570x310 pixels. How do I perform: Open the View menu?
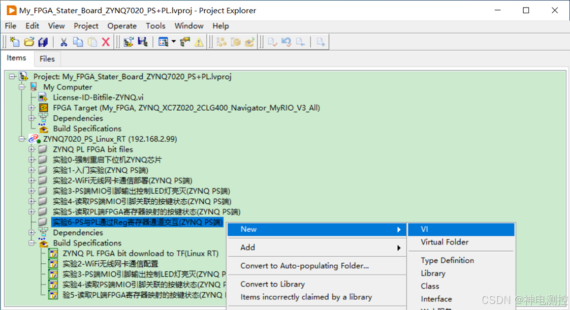pos(56,26)
